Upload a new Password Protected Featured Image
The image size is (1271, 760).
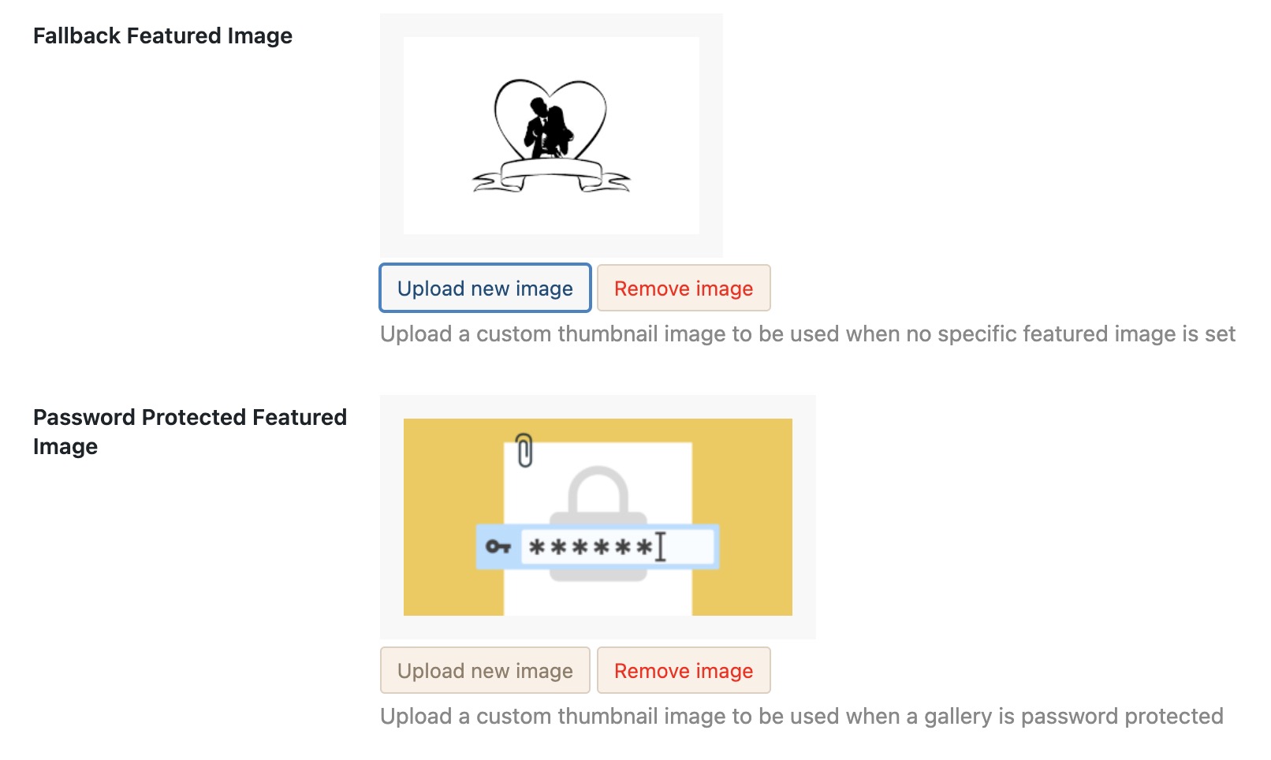pyautogui.click(x=485, y=670)
